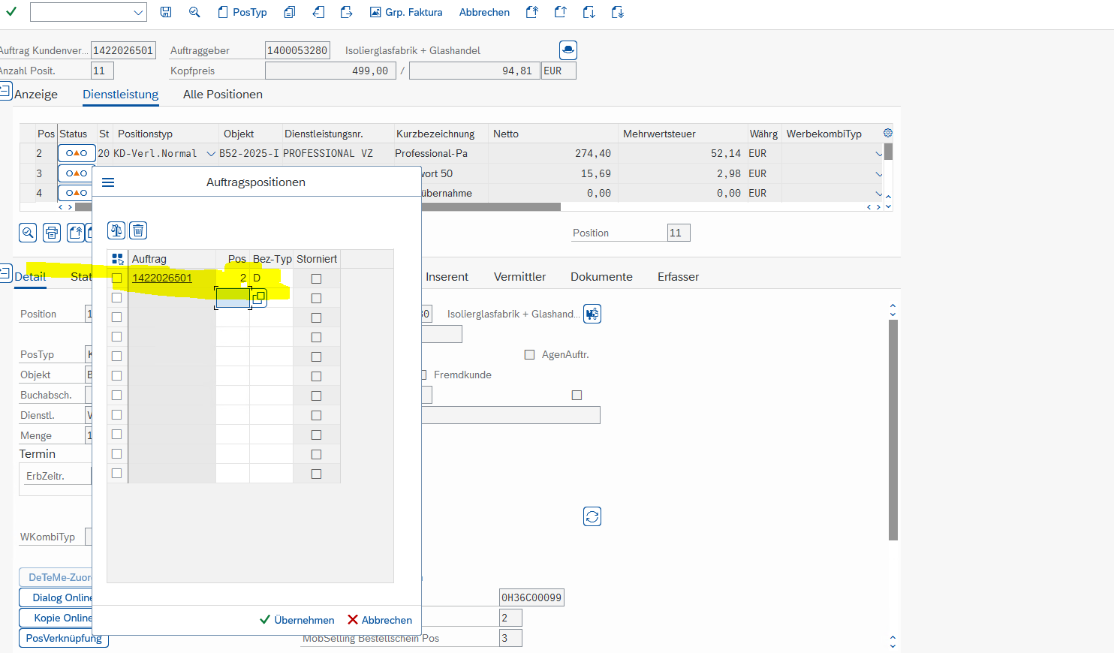Toggle the AgenAuftr. checkbox
Image resolution: width=1114 pixels, height=653 pixels.
[529, 354]
